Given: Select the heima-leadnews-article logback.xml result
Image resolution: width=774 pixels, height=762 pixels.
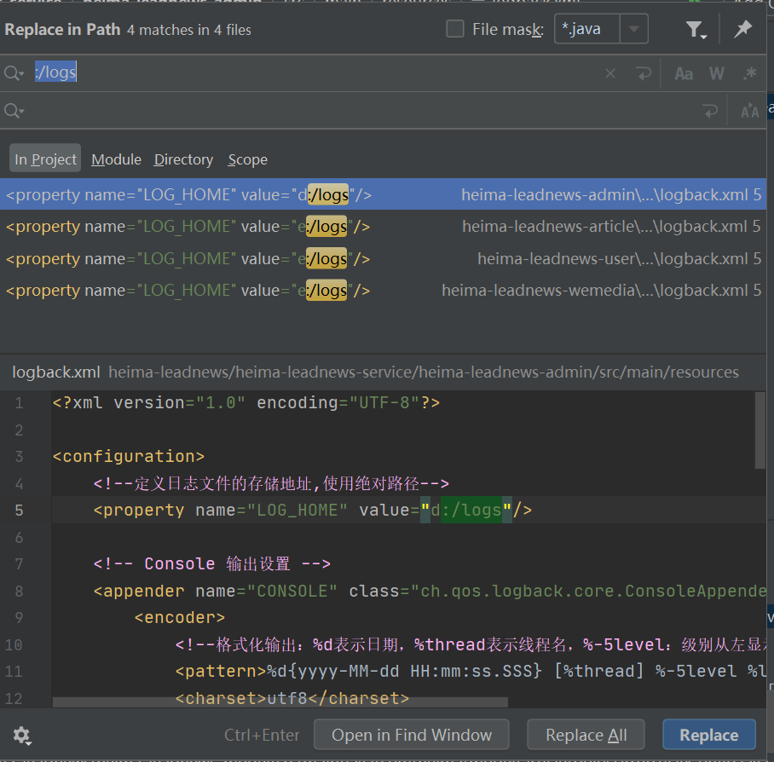Looking at the screenshot, I should click(383, 227).
